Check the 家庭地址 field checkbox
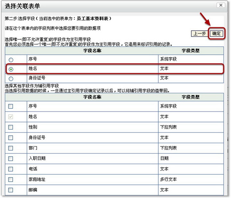 coord(11,179)
